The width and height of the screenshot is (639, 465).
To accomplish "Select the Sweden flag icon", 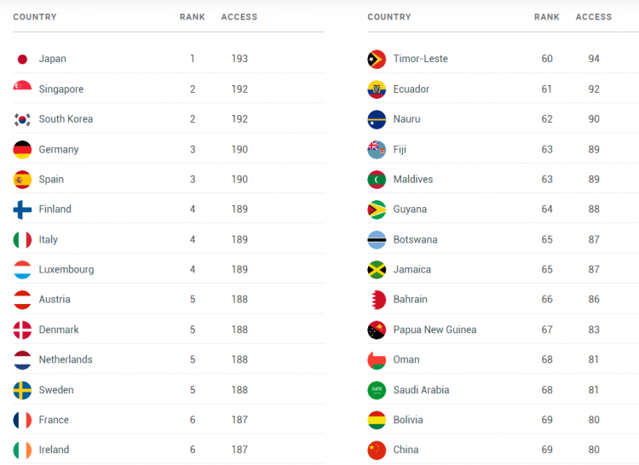I will 22,390.
